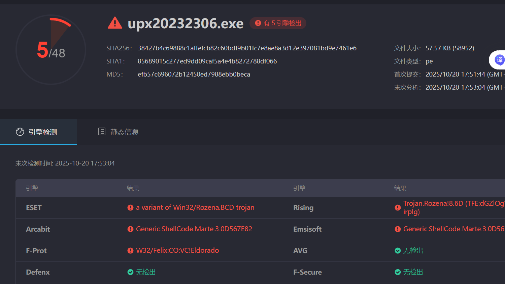Click the alert icon in the ESET result
This screenshot has width=505, height=284.
pos(130,208)
